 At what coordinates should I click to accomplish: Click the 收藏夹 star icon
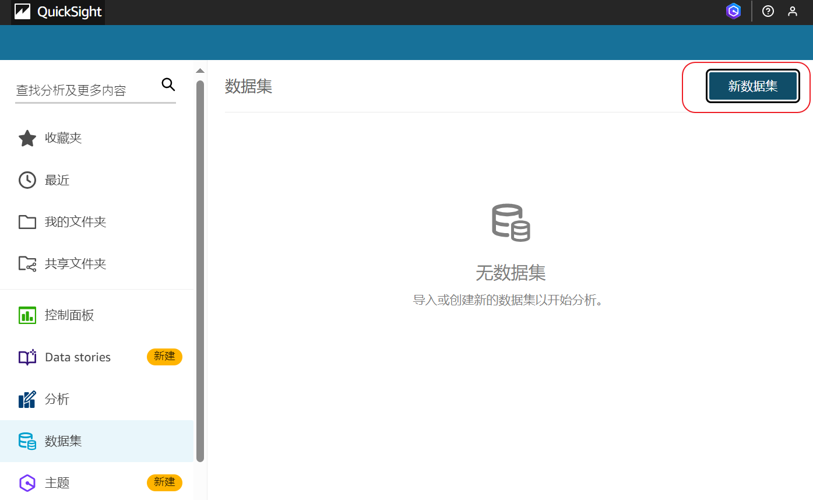27,139
